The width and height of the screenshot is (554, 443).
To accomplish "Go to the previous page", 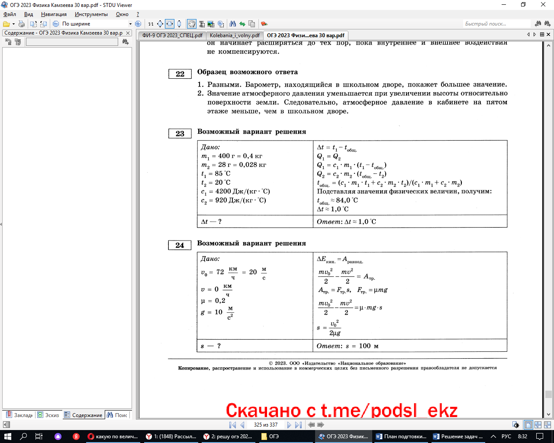I will coord(242,425).
